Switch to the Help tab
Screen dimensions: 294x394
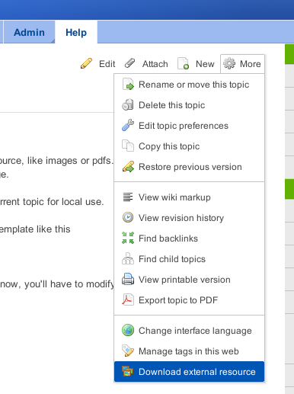pos(76,32)
